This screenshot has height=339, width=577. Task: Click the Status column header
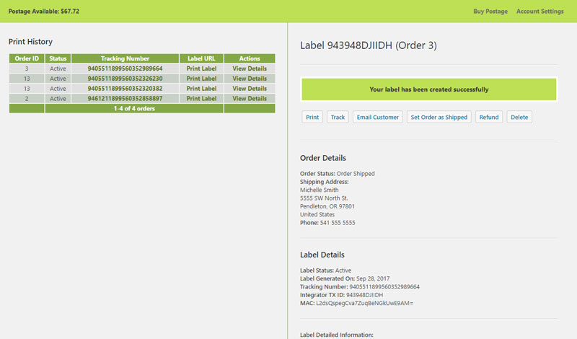pyautogui.click(x=58, y=58)
